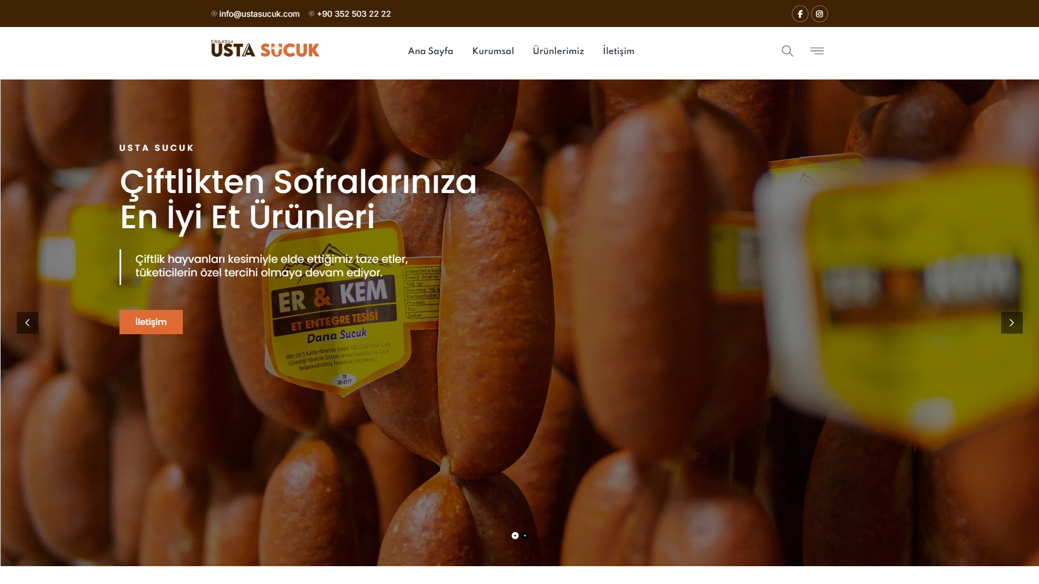Advance to next slide arrow
Screen dimensions: 1039x584
tap(1011, 323)
